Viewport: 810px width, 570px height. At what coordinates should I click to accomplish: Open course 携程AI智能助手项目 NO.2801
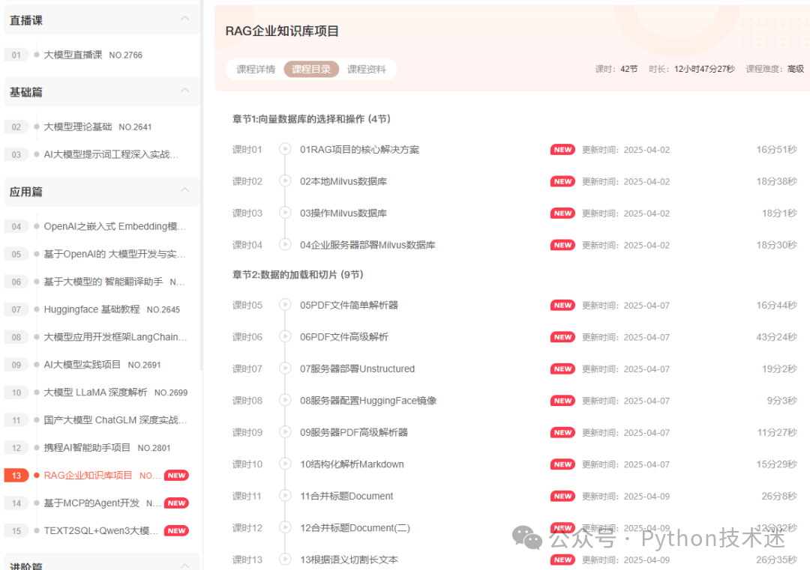pyautogui.click(x=107, y=448)
